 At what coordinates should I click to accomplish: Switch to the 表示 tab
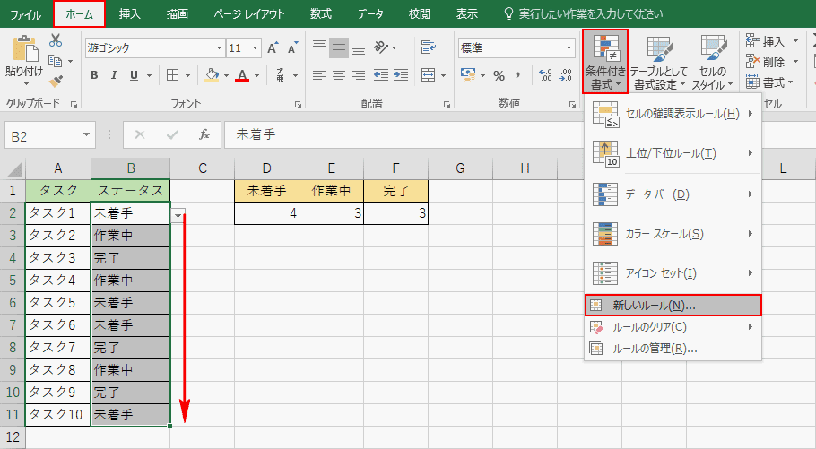(x=467, y=14)
